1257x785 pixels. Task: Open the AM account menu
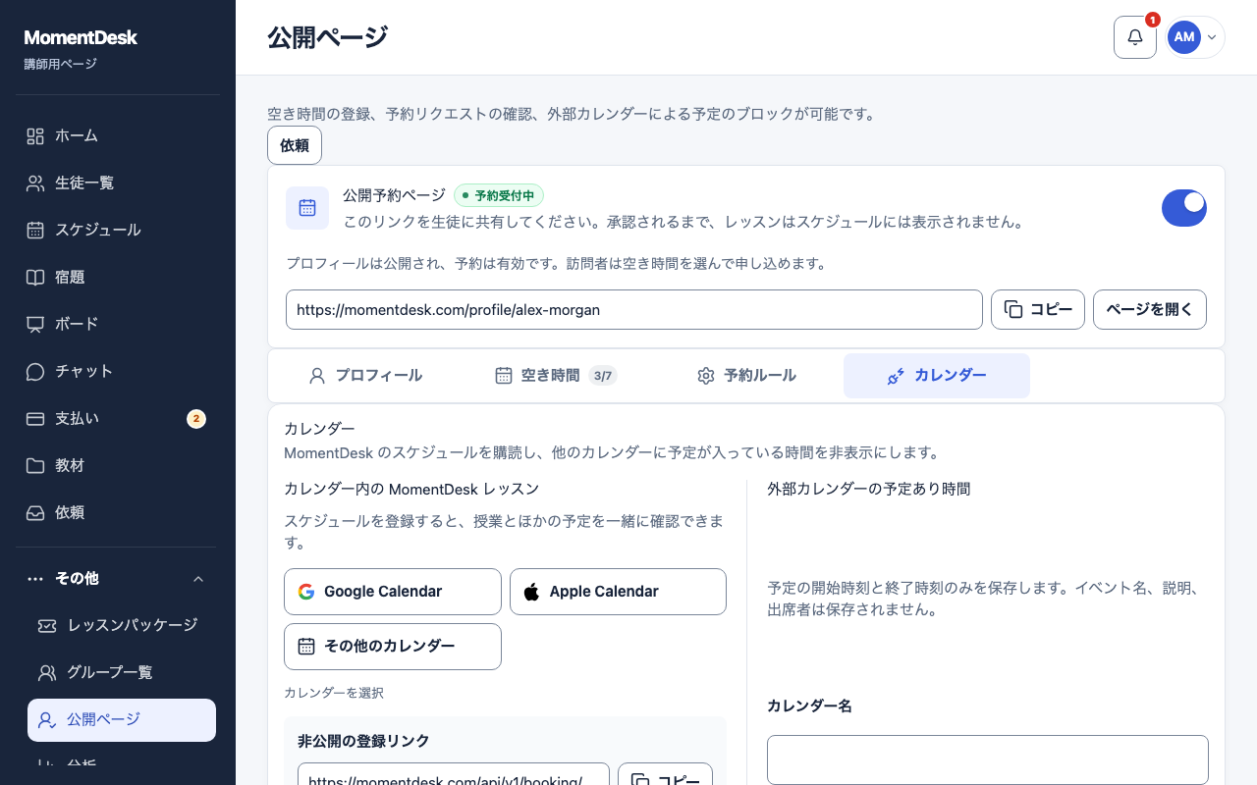click(1194, 37)
